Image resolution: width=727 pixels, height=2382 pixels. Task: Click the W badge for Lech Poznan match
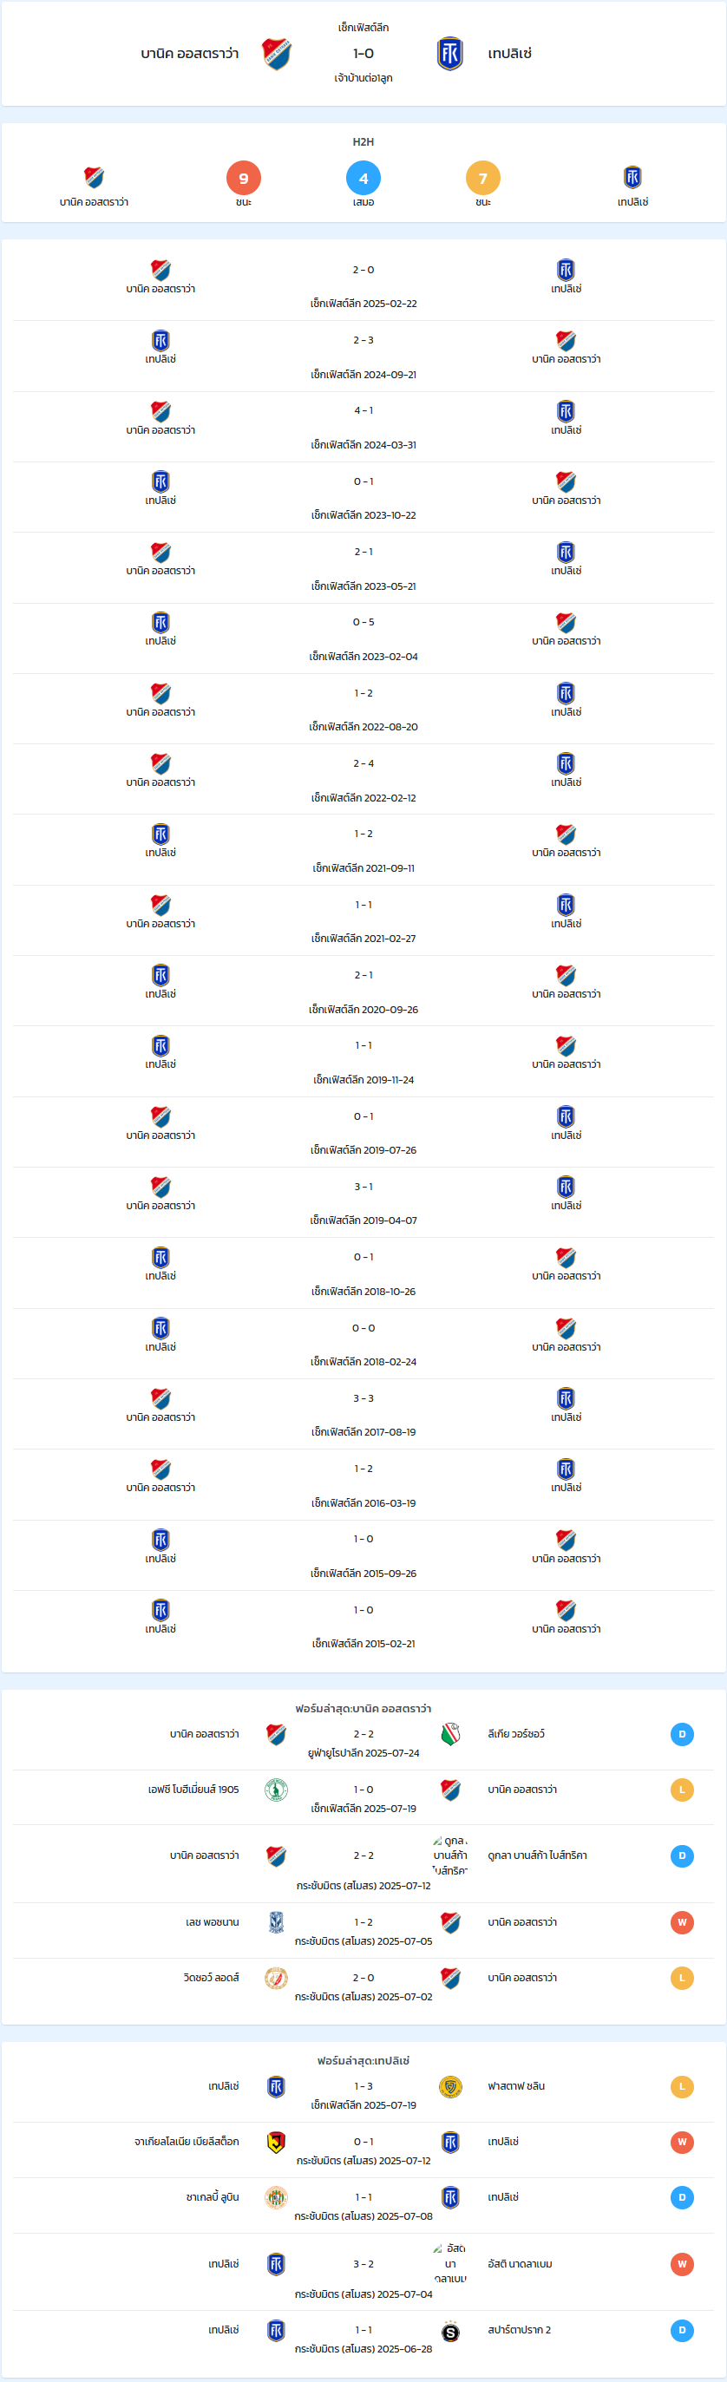click(682, 1922)
